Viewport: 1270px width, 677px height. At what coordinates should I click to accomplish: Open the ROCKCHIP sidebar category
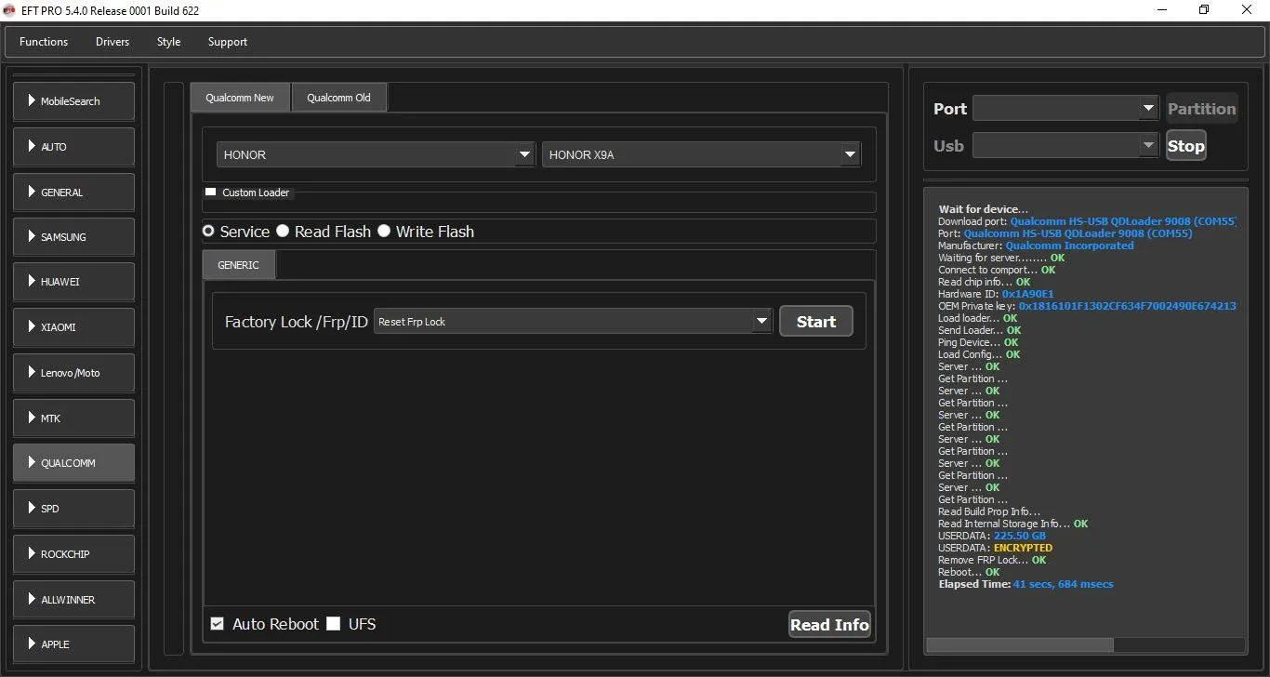point(73,554)
